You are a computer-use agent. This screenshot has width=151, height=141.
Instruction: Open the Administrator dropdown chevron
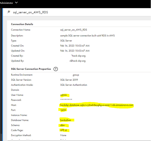pyautogui.click(x=16, y=3)
